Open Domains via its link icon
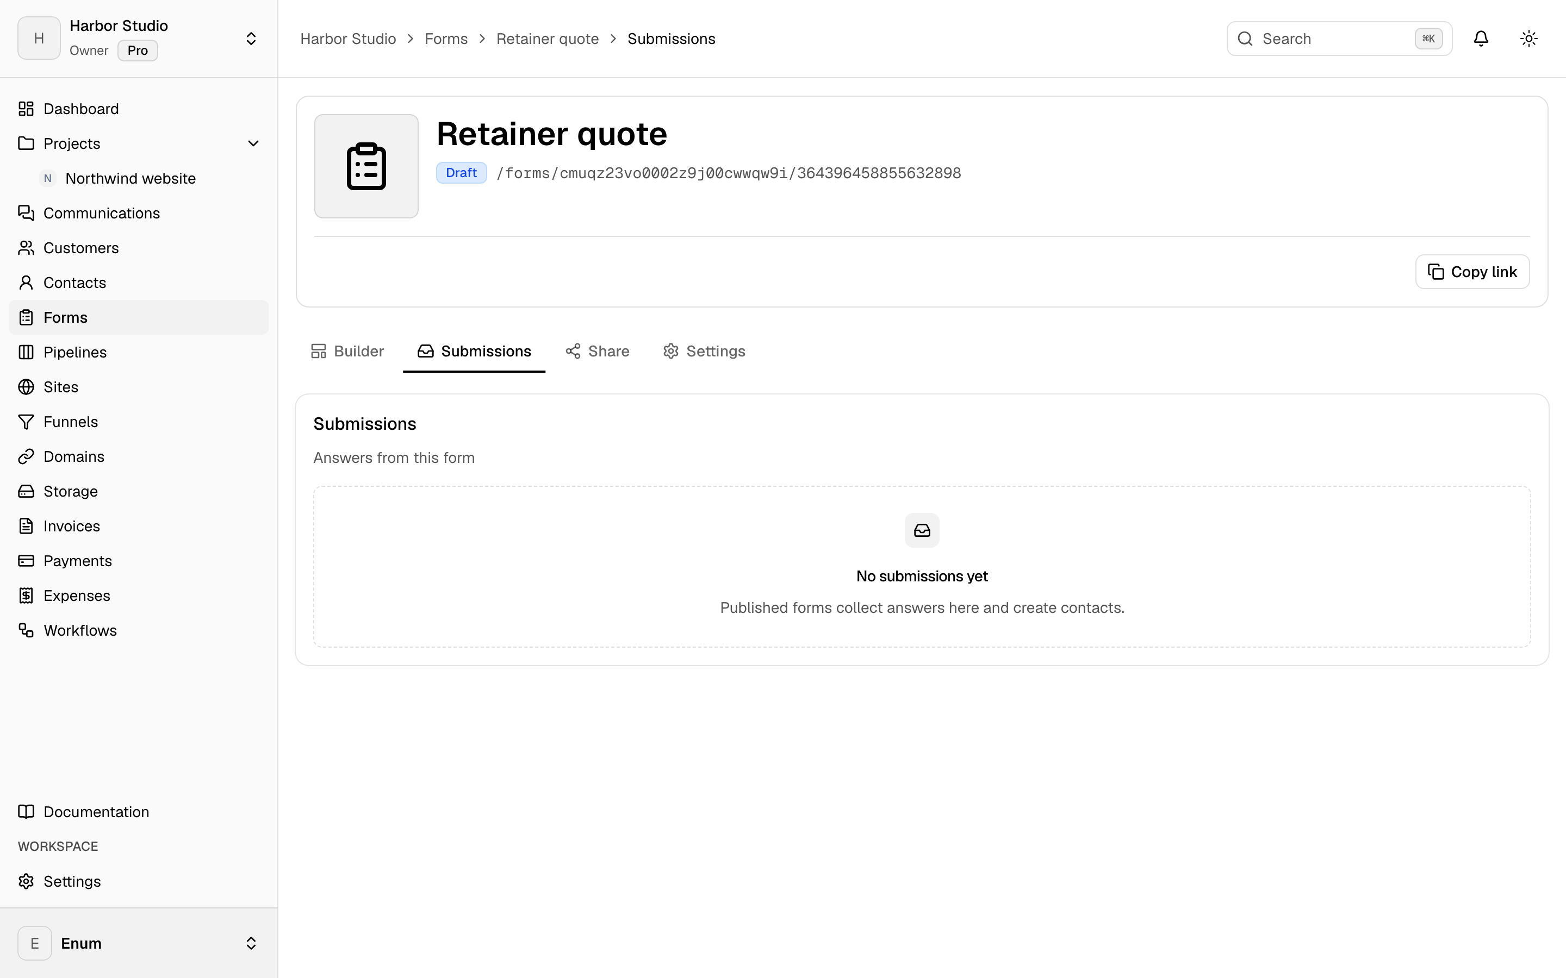This screenshot has width=1566, height=978. tap(26, 456)
